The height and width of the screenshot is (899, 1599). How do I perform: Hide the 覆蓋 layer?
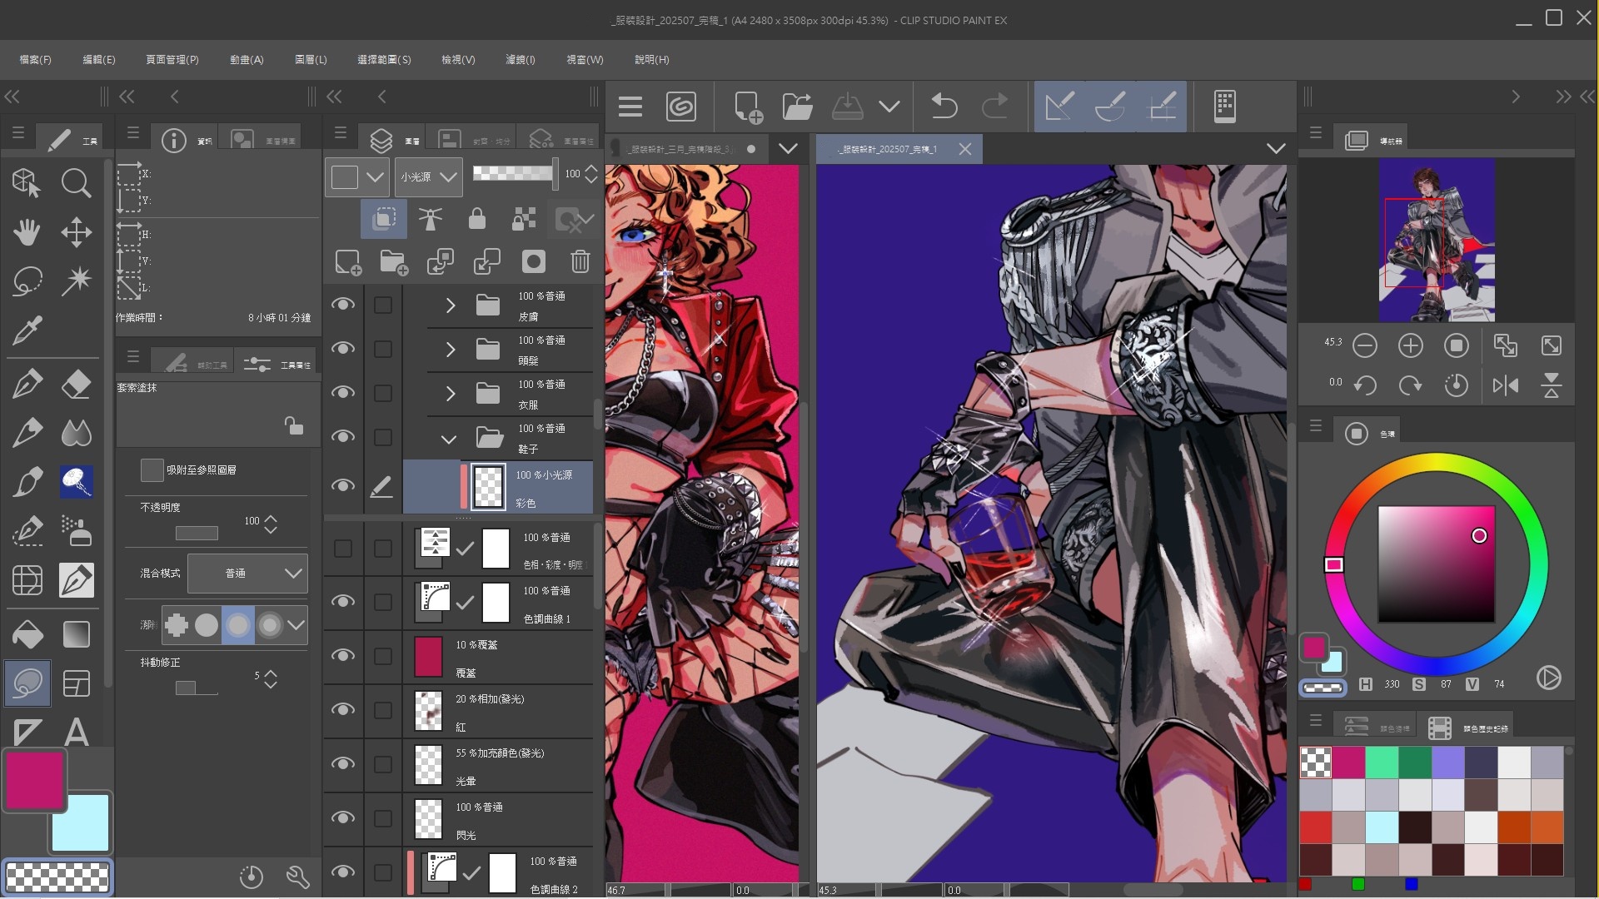(x=343, y=656)
